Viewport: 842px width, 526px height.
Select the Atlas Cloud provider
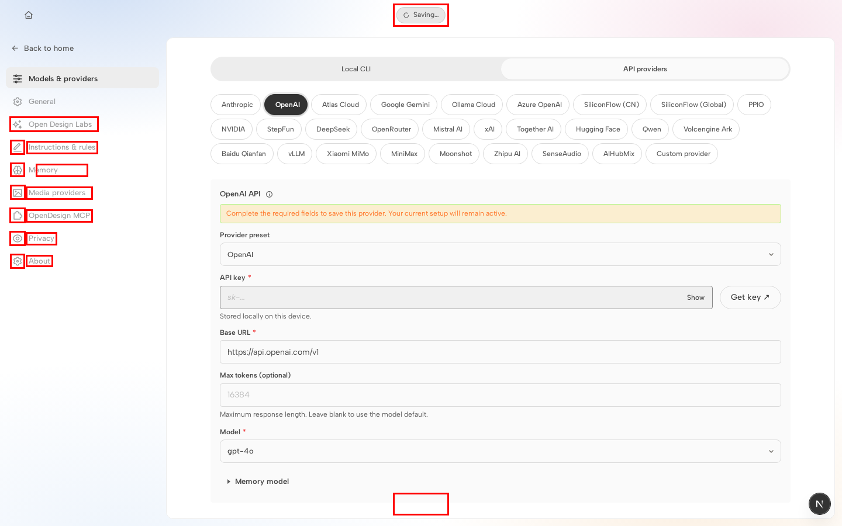(x=340, y=105)
